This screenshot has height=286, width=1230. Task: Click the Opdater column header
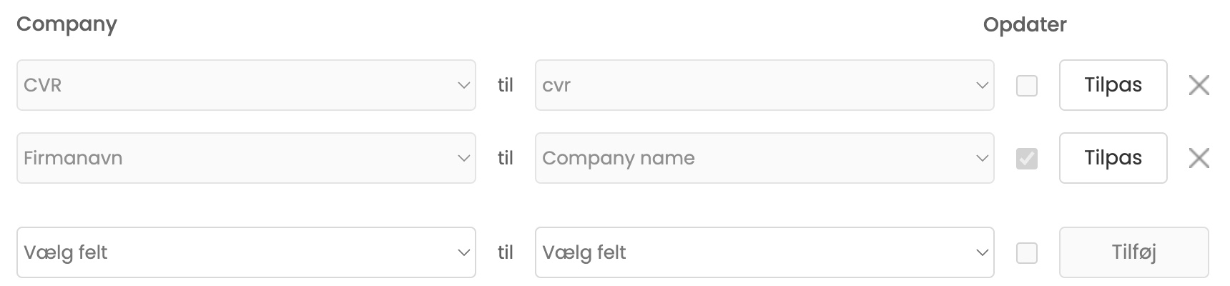[1024, 24]
